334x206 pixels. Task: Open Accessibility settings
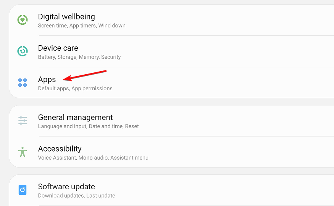[x=171, y=152]
